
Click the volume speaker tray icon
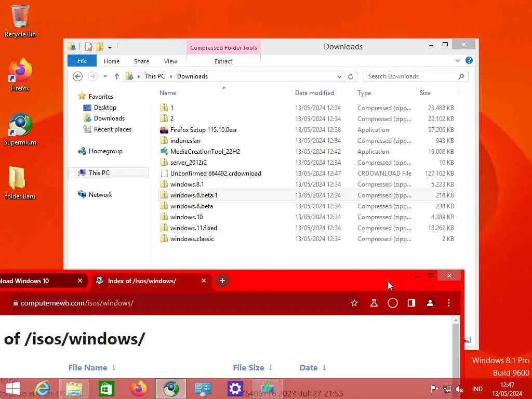tap(459, 389)
